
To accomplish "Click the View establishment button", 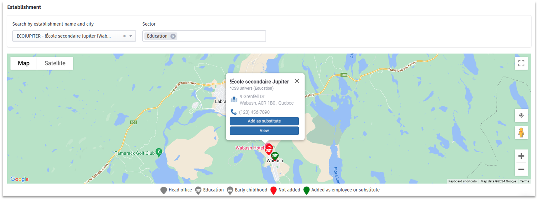I will point(264,130).
